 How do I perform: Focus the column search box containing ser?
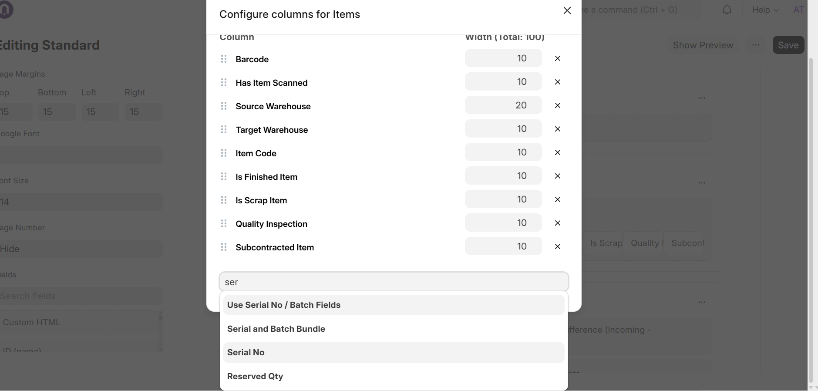point(394,282)
